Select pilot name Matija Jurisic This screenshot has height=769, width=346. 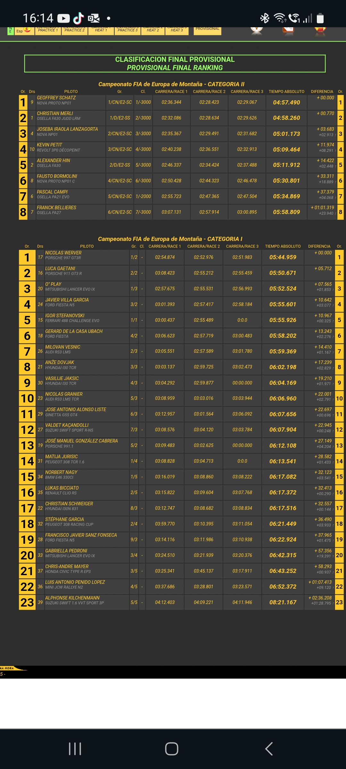(x=62, y=457)
